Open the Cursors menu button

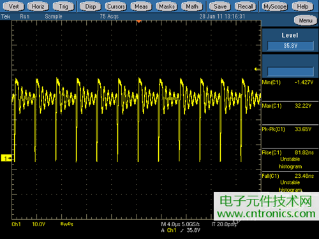(x=116, y=6)
